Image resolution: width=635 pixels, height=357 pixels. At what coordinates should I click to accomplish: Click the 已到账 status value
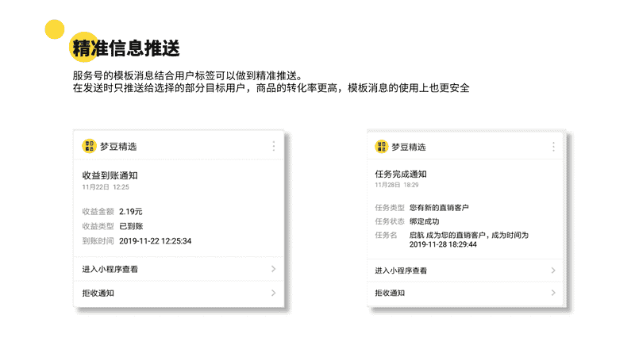pos(131,226)
